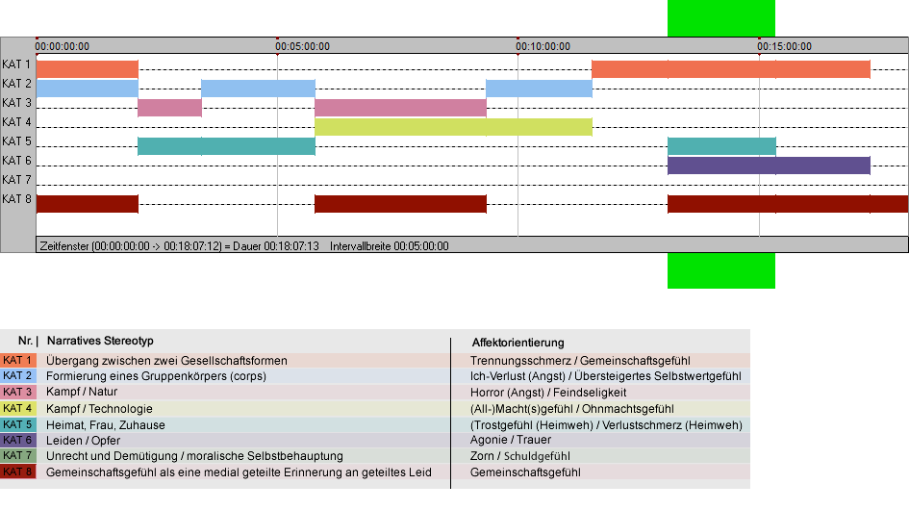Click first dark red KAT 8 segment at start
The height and width of the screenshot is (510, 909).
[88, 204]
